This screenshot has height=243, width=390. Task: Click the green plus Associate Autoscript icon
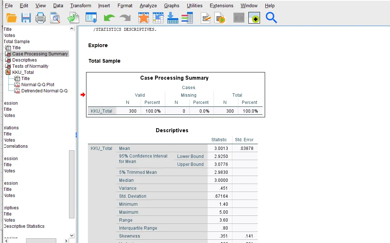[254, 18]
